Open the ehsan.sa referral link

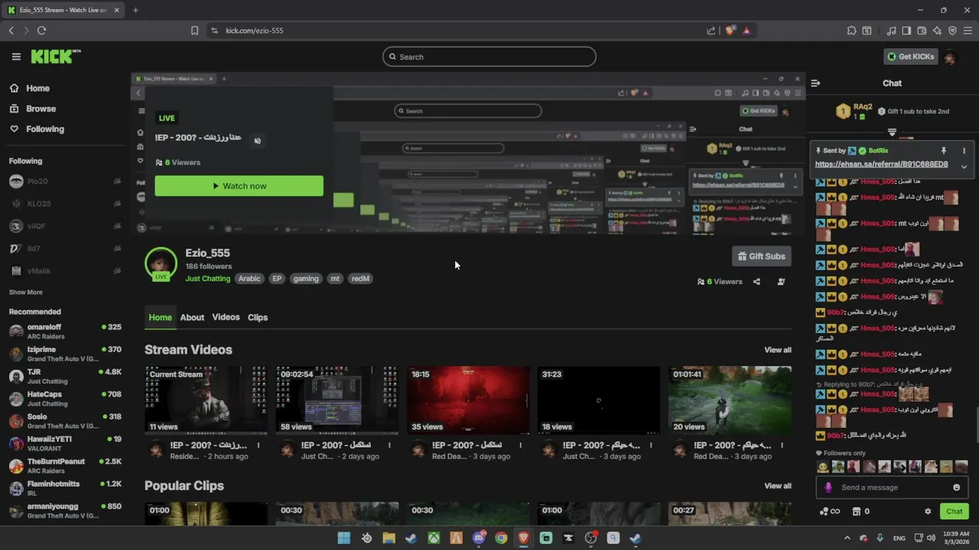881,164
